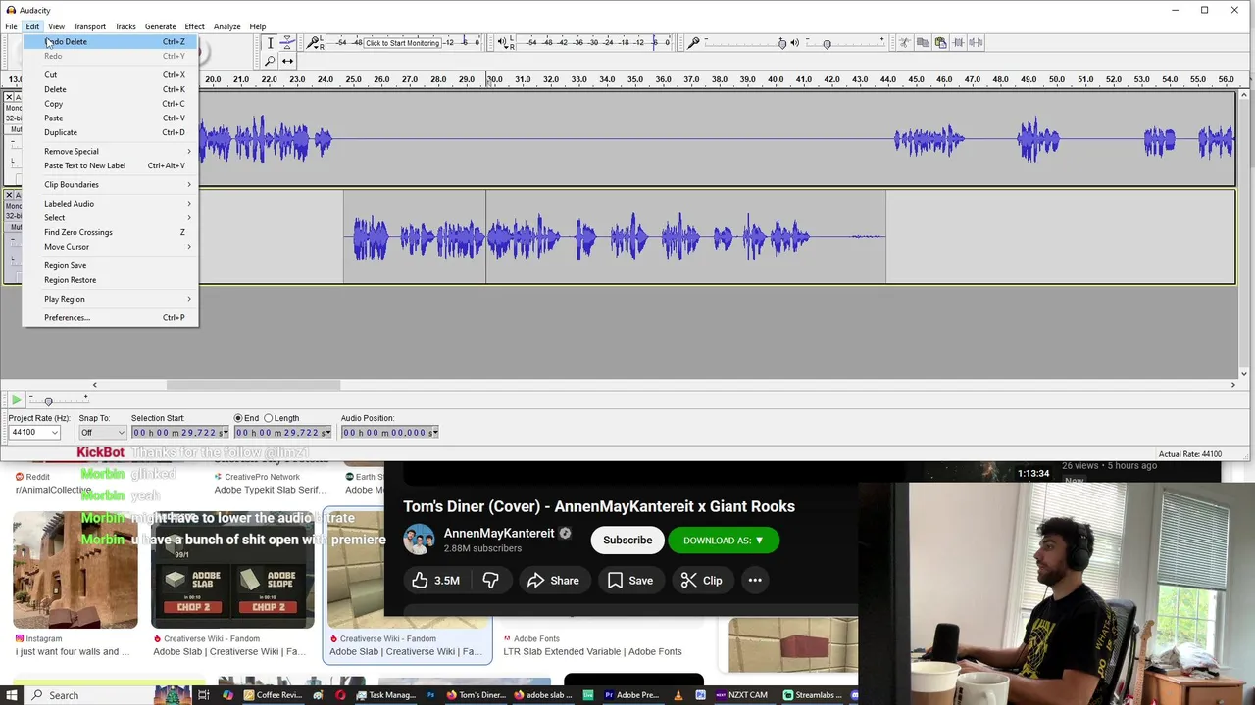
Task: Open End time format arrow
Action: 328,432
